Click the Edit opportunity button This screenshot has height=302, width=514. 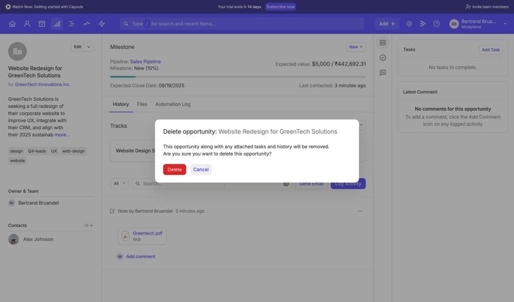click(78, 47)
